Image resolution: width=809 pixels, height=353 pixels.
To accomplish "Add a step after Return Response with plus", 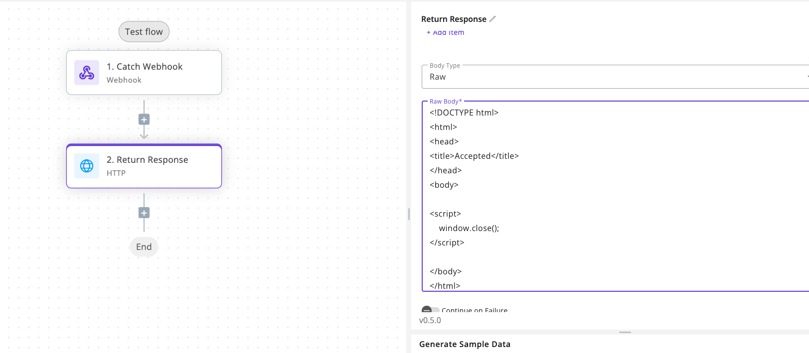I will click(x=144, y=213).
